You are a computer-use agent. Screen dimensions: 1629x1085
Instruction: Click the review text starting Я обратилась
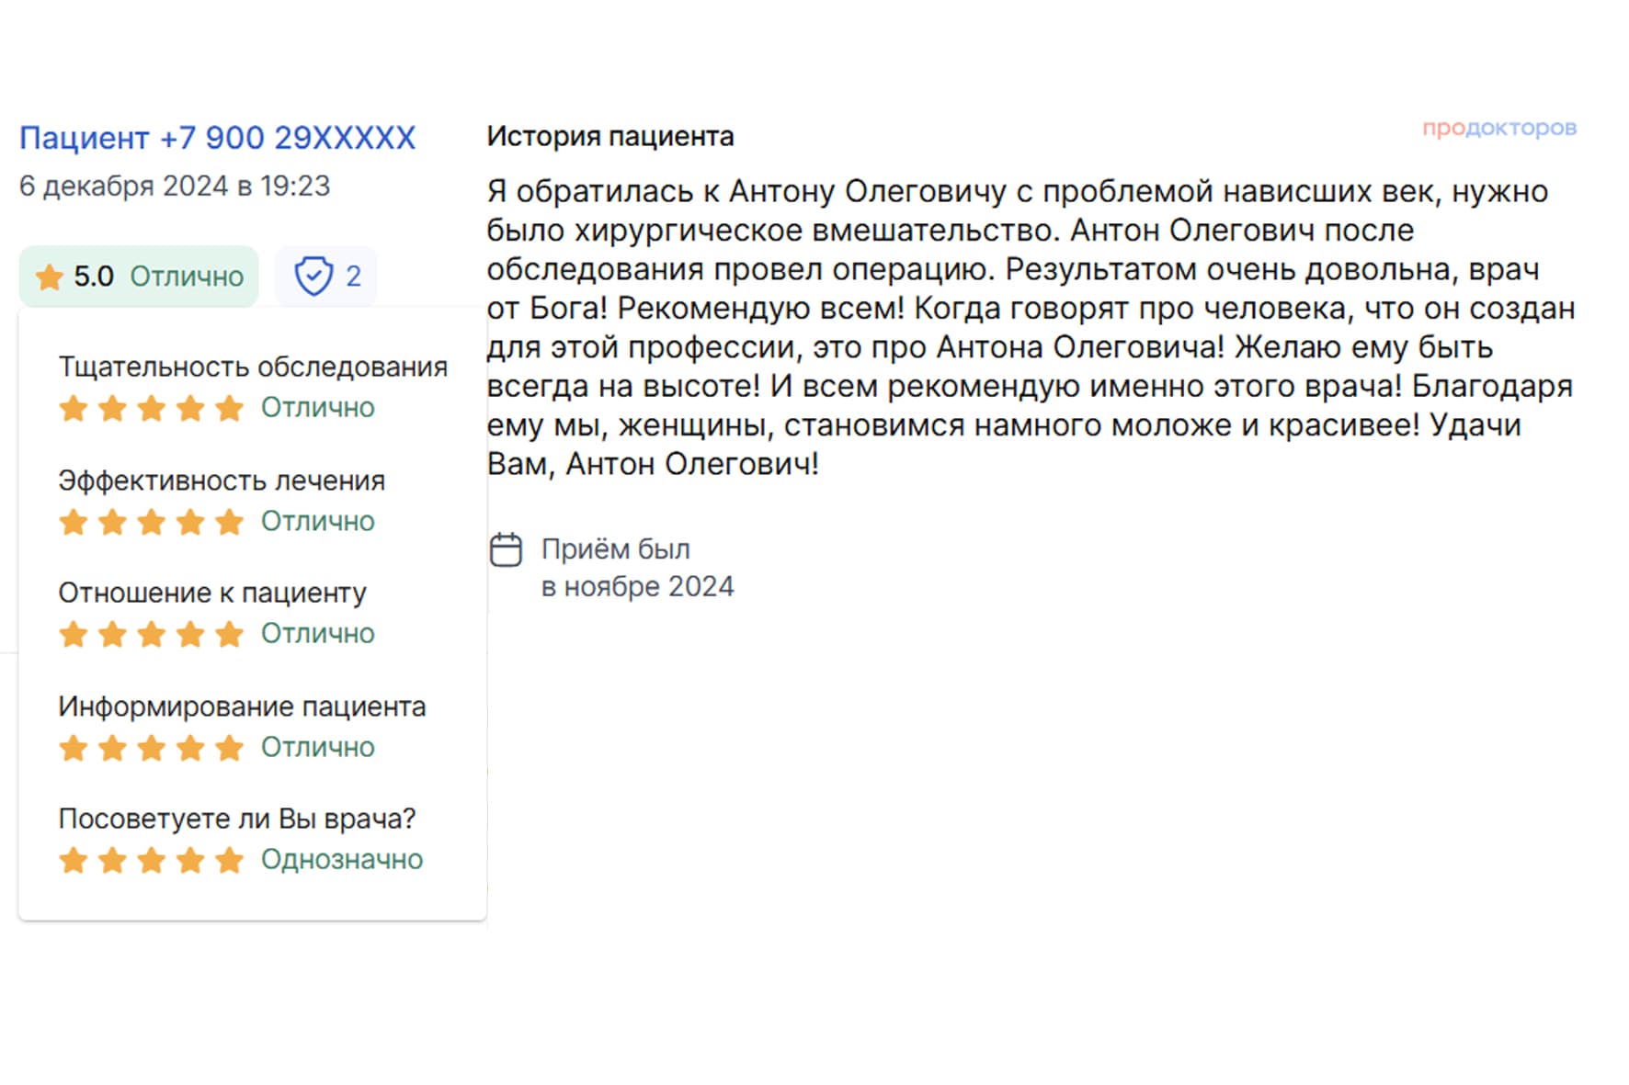tap(1031, 328)
